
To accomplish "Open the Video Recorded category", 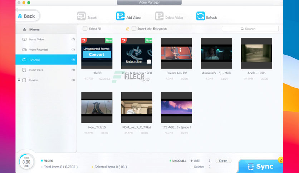I will (x=46, y=50).
